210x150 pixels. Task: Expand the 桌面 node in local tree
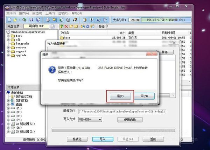point(8,105)
